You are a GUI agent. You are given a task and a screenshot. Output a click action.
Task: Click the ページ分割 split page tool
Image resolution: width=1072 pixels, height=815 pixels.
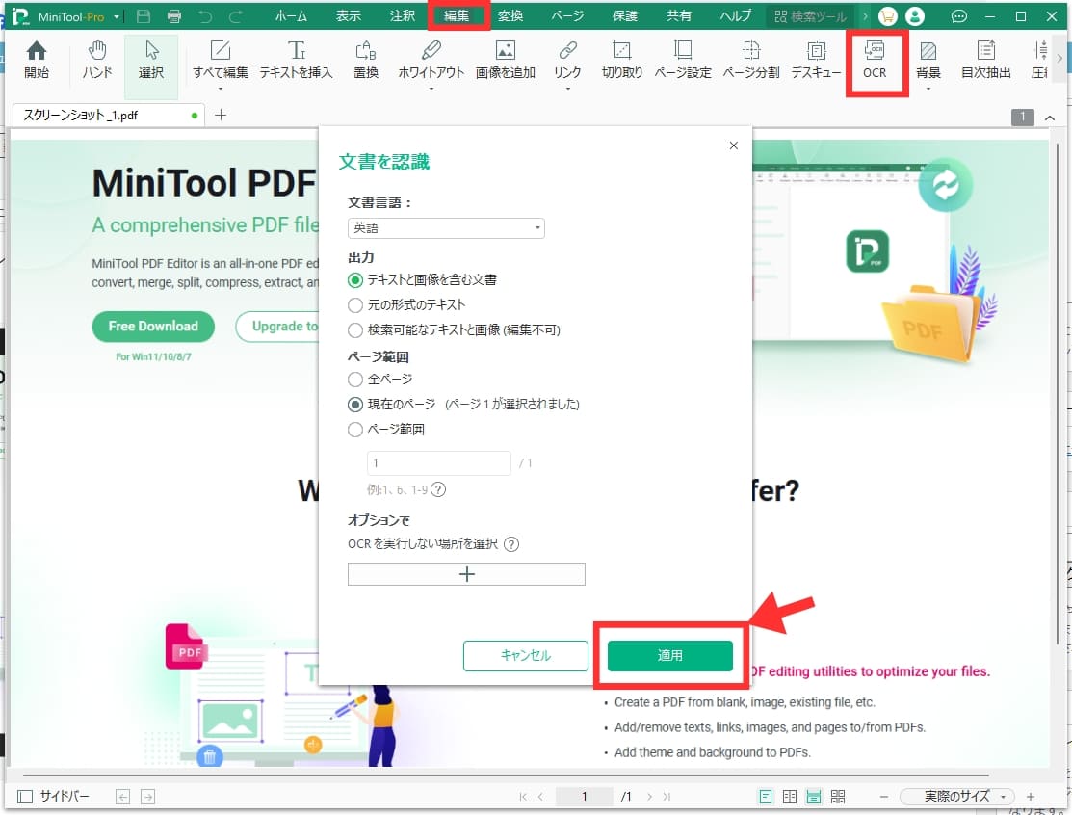pos(750,60)
